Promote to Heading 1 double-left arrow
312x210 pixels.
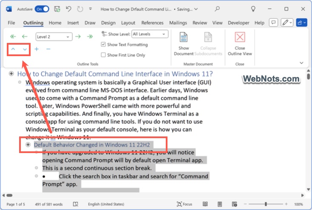pos(13,37)
